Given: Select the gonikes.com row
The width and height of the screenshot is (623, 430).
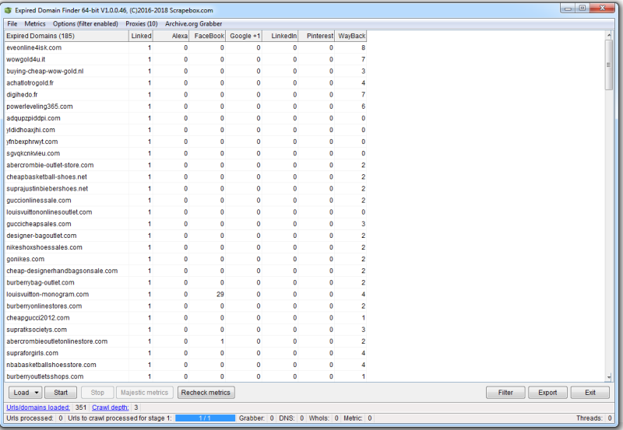Looking at the screenshot, I should click(185, 259).
